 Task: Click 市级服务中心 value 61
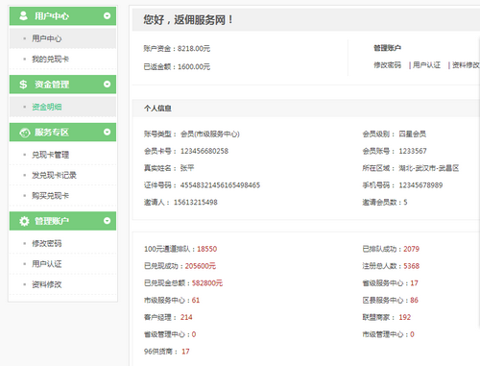click(196, 300)
